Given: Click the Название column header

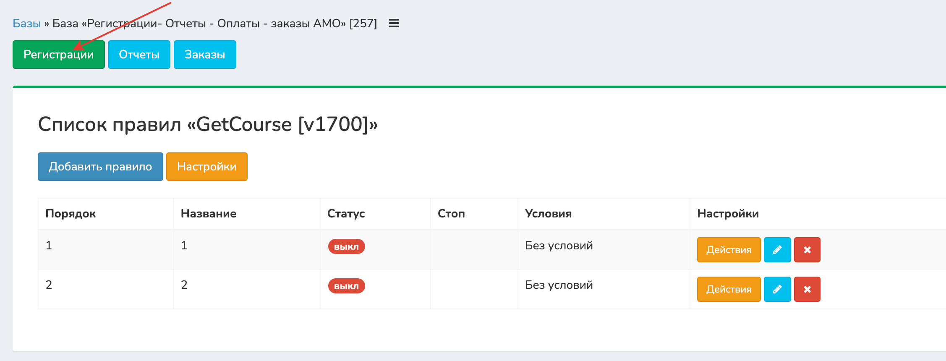Looking at the screenshot, I should 209,214.
